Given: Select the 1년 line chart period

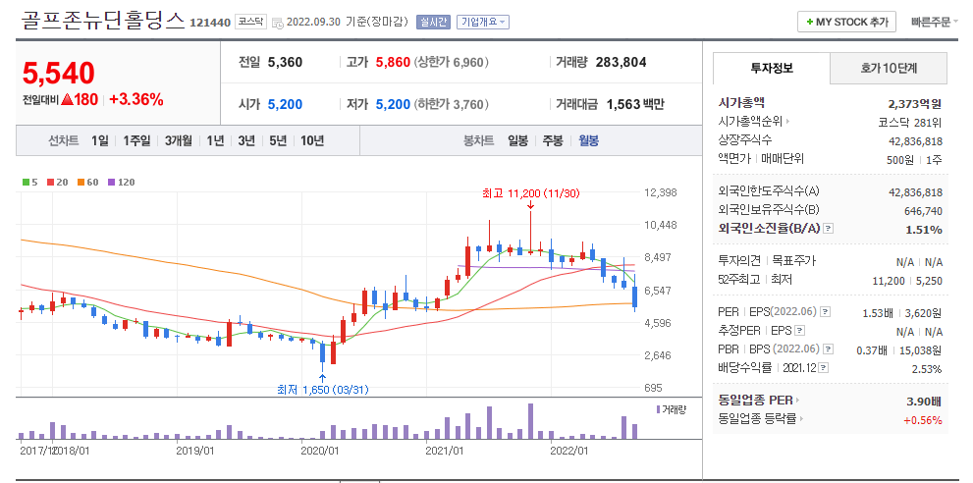Looking at the screenshot, I should (215, 141).
